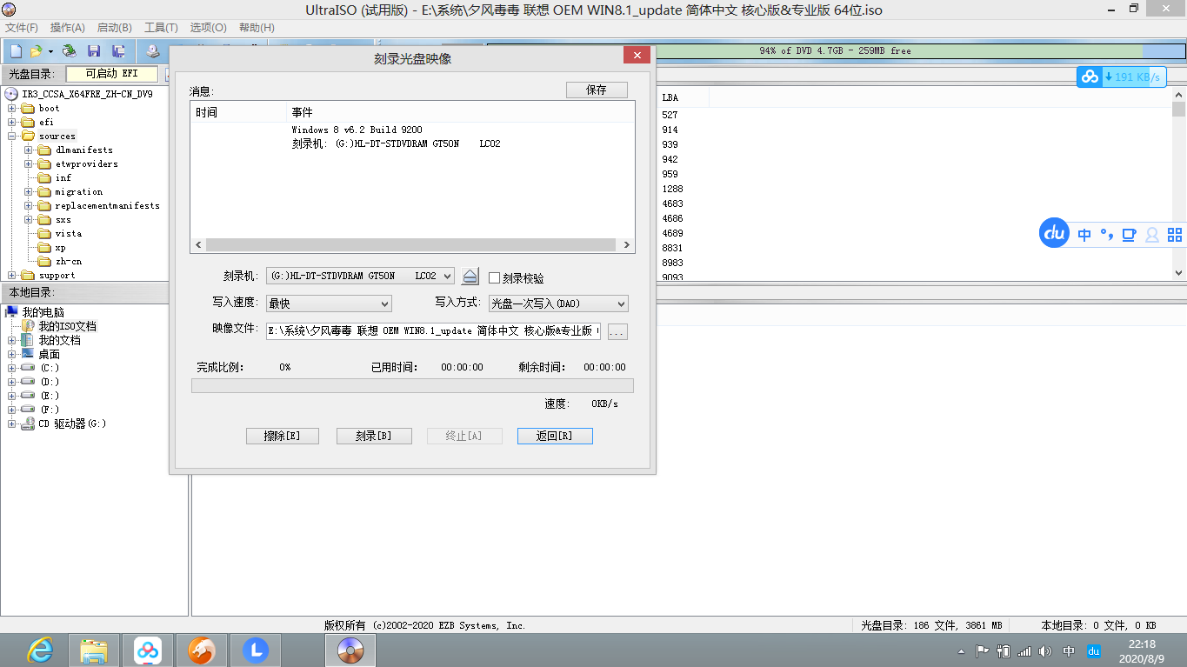Select the (E:) drive in local tree
Screen dimensions: 1187x667
(x=50, y=396)
